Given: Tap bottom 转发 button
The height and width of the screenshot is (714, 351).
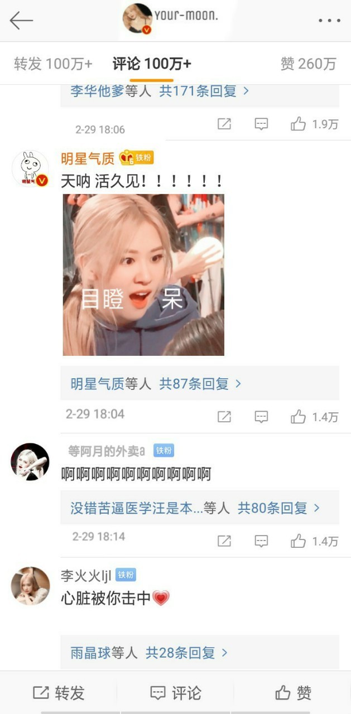Looking at the screenshot, I should click(x=59, y=693).
